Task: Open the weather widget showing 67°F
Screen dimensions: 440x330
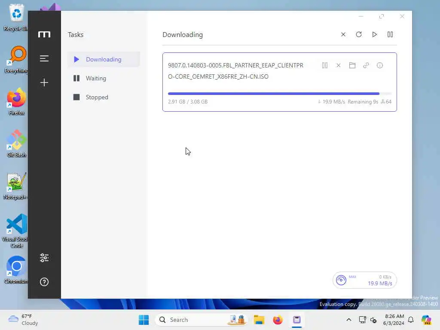Action: coord(23,320)
